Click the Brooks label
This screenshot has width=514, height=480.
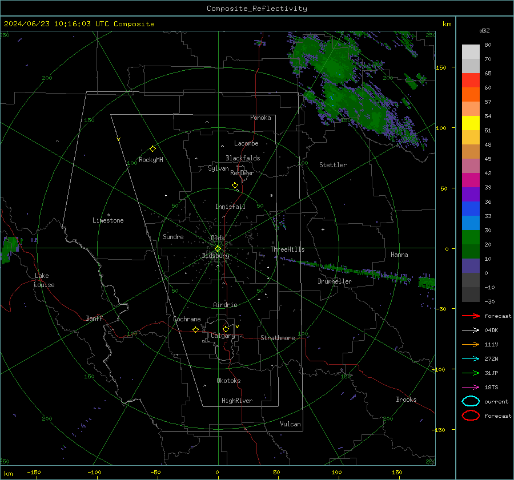click(406, 400)
